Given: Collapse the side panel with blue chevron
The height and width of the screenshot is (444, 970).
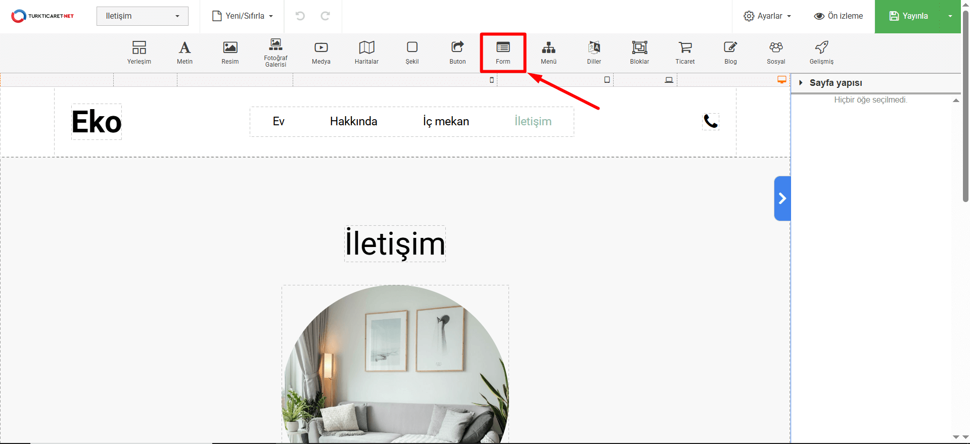Looking at the screenshot, I should 782,199.
